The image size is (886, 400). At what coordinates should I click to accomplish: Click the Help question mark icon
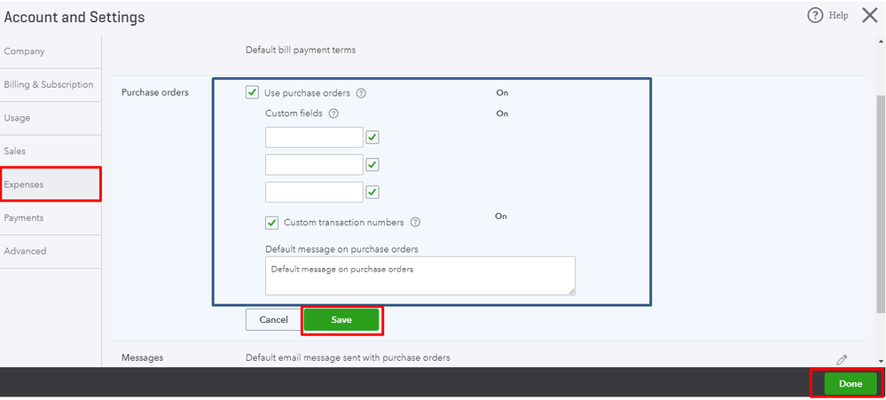pos(815,15)
